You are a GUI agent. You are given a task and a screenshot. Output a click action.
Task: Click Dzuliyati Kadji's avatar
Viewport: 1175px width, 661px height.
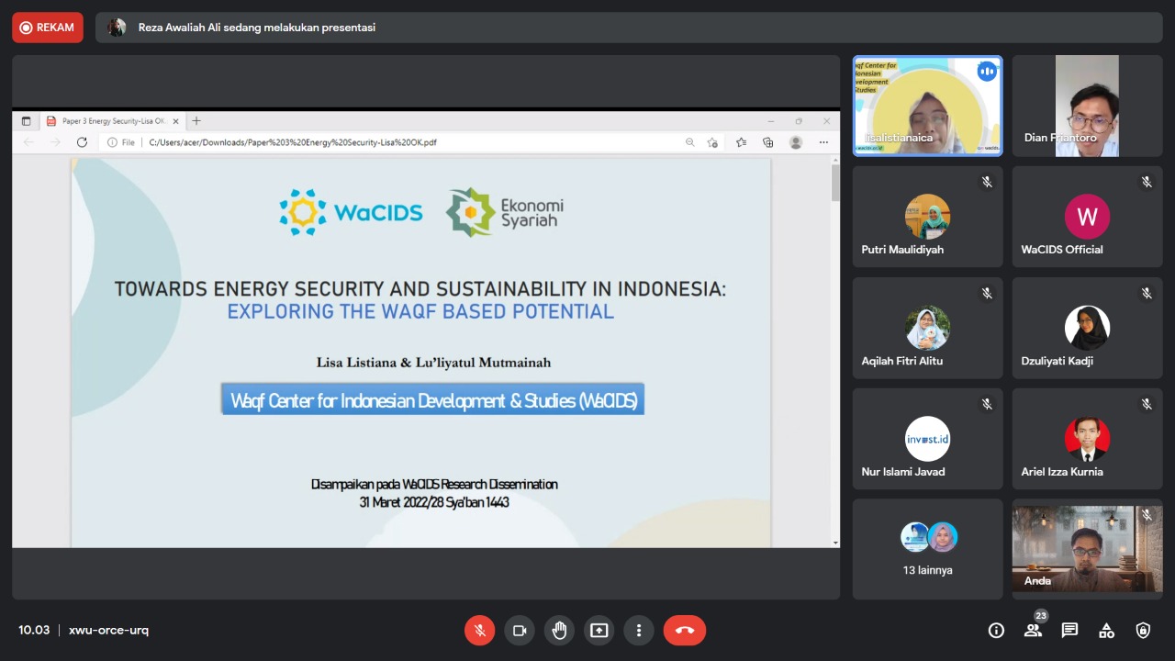(1087, 328)
